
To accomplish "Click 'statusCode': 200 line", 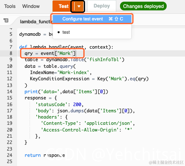I will (x=59, y=104).
